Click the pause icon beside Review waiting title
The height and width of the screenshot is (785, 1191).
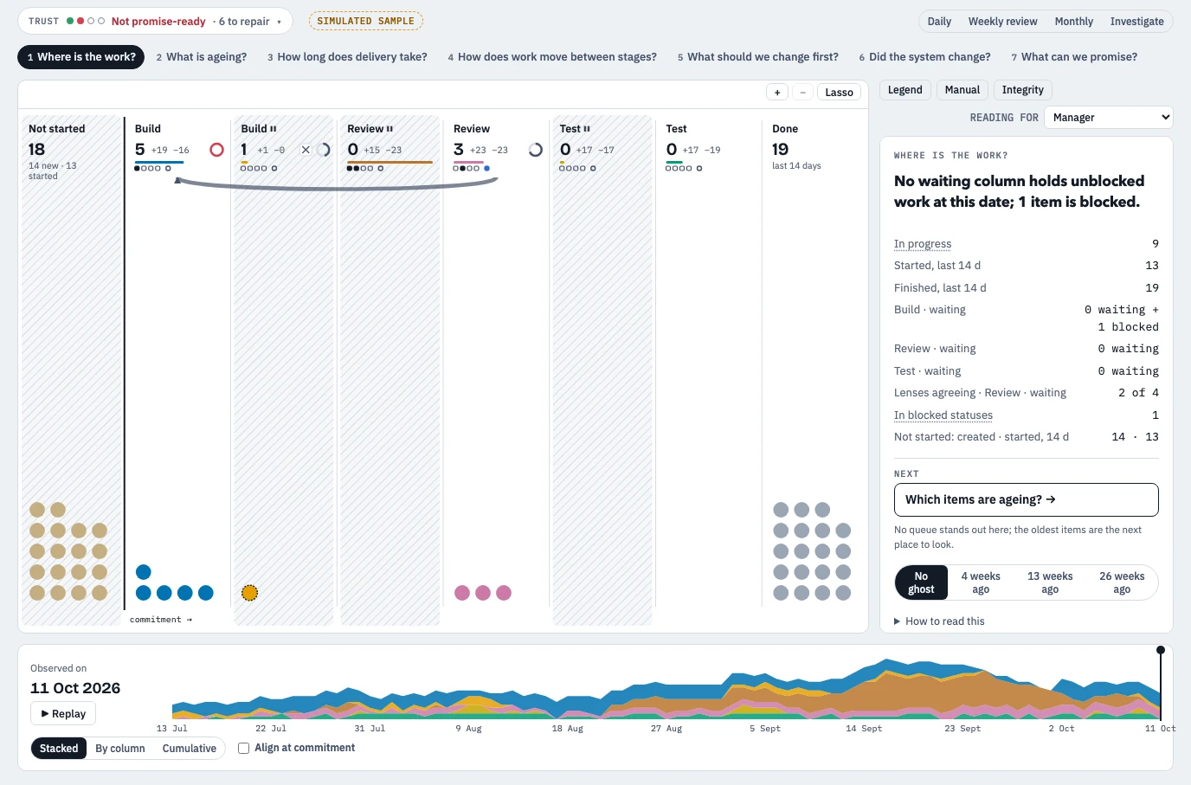(x=390, y=129)
